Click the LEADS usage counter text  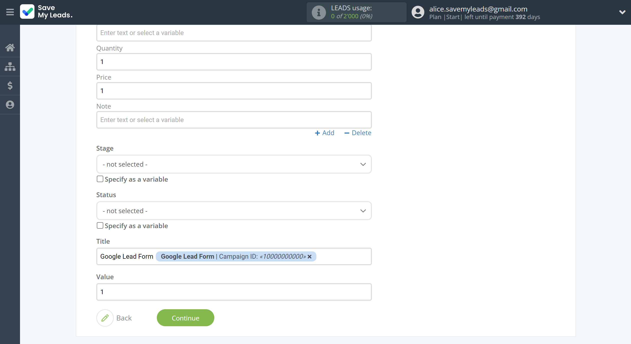coord(352,16)
